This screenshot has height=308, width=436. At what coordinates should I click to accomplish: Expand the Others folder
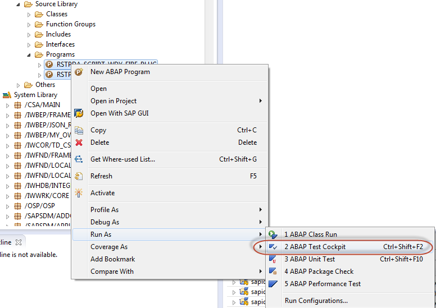point(19,85)
